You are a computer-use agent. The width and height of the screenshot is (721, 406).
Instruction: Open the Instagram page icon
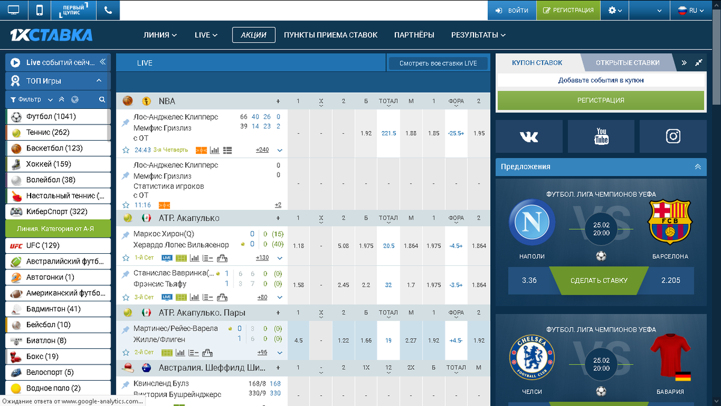pos(673,137)
